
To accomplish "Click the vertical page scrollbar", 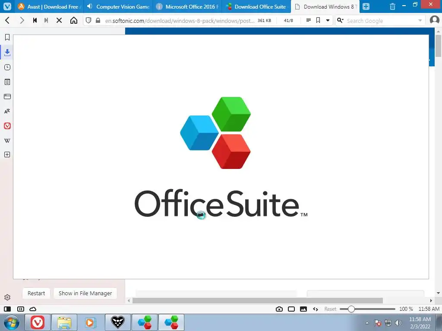I will click(438, 46).
